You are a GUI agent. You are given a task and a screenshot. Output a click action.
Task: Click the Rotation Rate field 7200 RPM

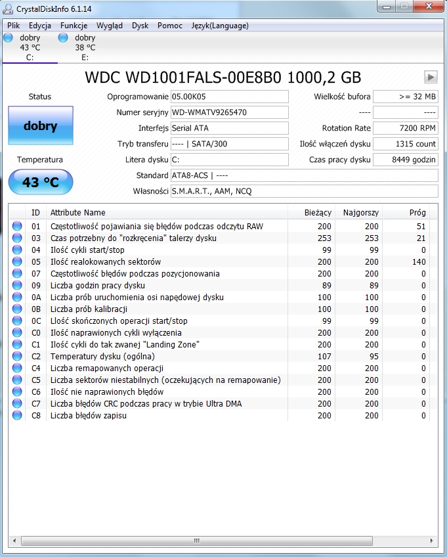click(x=406, y=128)
